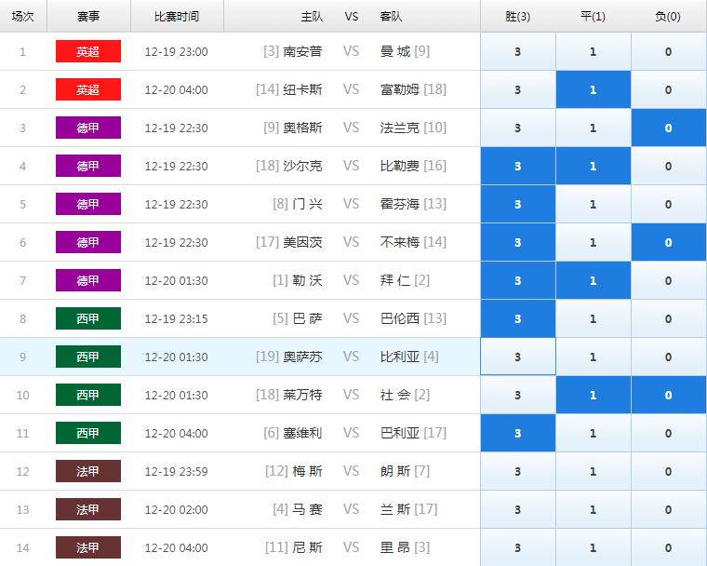Image resolution: width=707 pixels, height=566 pixels.
Task: Click the 平(1) column header
Action: [x=593, y=16]
